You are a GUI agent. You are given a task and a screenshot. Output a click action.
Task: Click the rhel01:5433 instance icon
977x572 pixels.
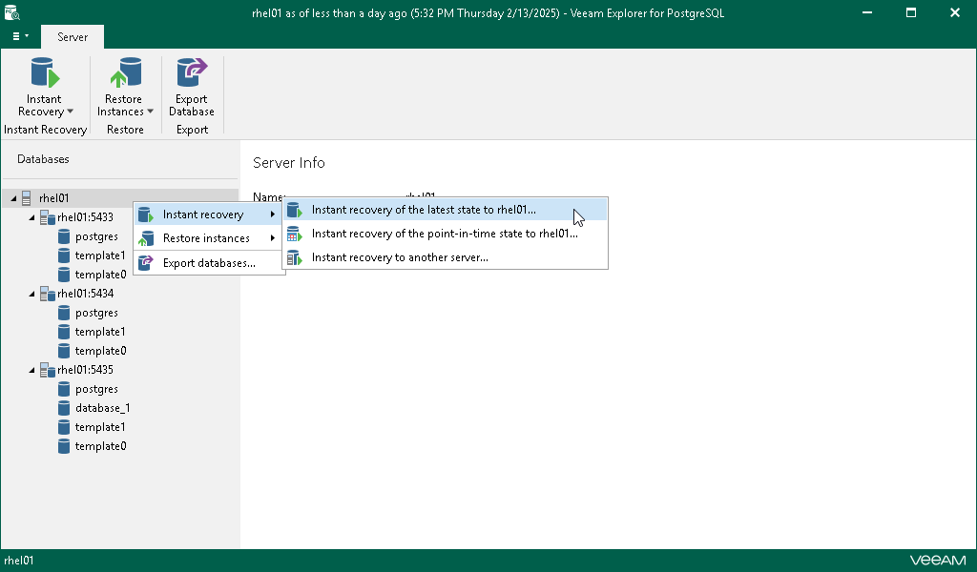[48, 217]
